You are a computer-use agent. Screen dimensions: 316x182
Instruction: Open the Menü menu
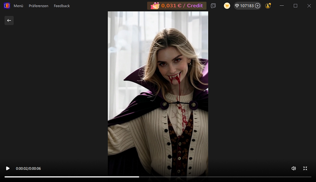[x=18, y=6]
